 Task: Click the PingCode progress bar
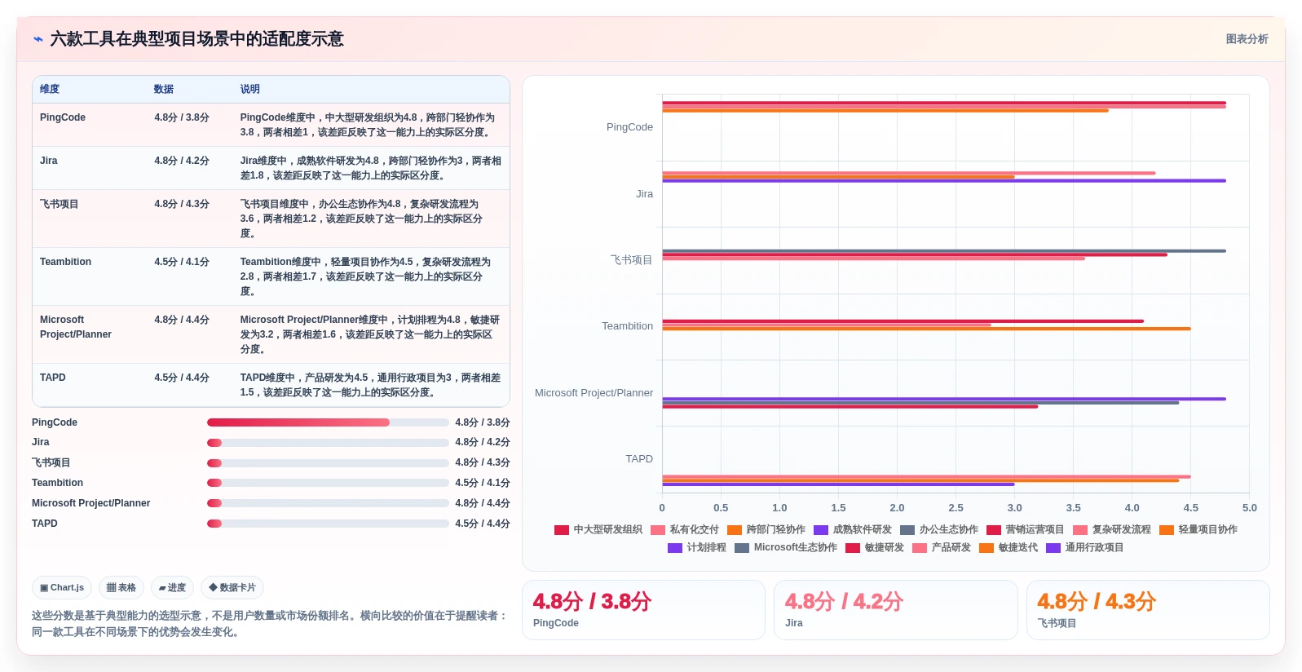point(328,422)
